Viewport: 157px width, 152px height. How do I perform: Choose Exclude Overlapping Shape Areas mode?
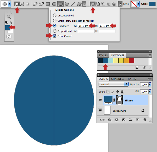tap(114, 4)
